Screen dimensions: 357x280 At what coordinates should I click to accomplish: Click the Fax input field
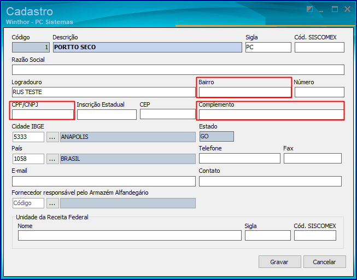pyautogui.click(x=313, y=159)
